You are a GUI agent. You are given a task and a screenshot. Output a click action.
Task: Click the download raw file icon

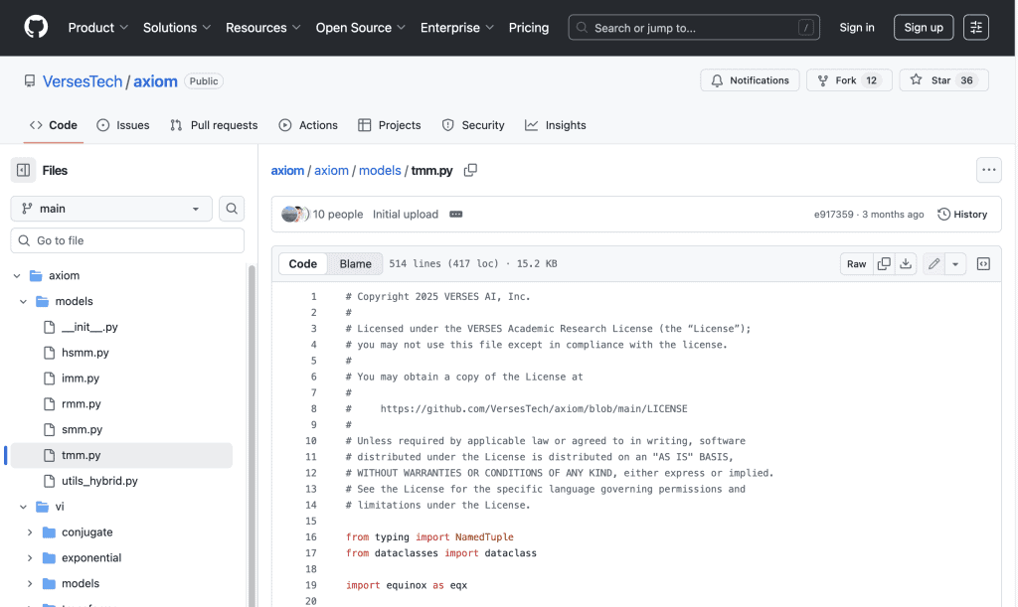click(906, 264)
